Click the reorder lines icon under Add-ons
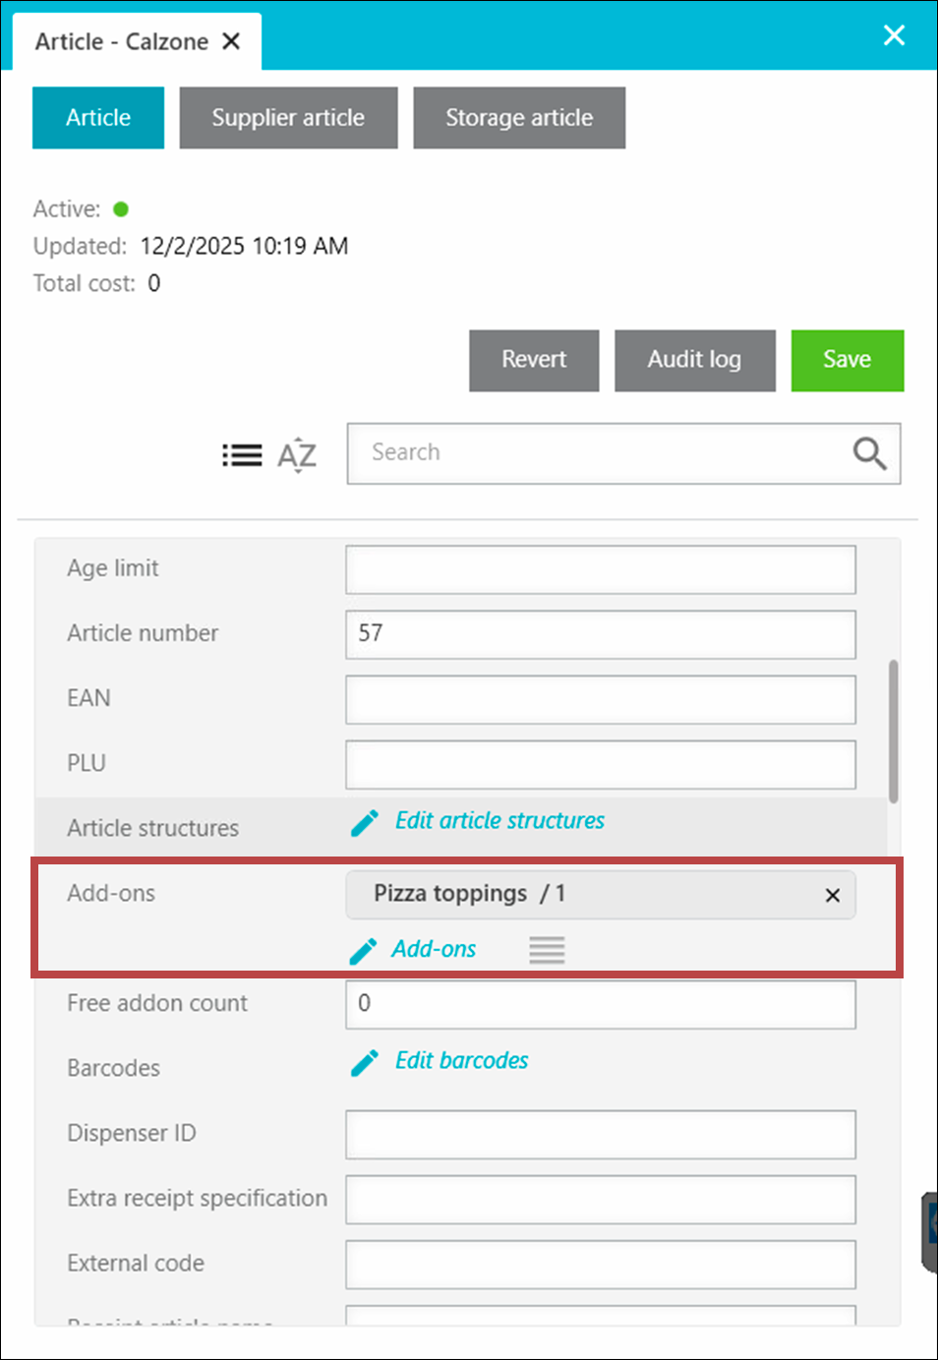 [x=547, y=950]
